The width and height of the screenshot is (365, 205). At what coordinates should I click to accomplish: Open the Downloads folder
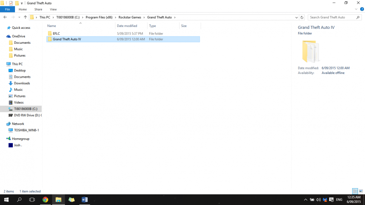[x=22, y=83]
